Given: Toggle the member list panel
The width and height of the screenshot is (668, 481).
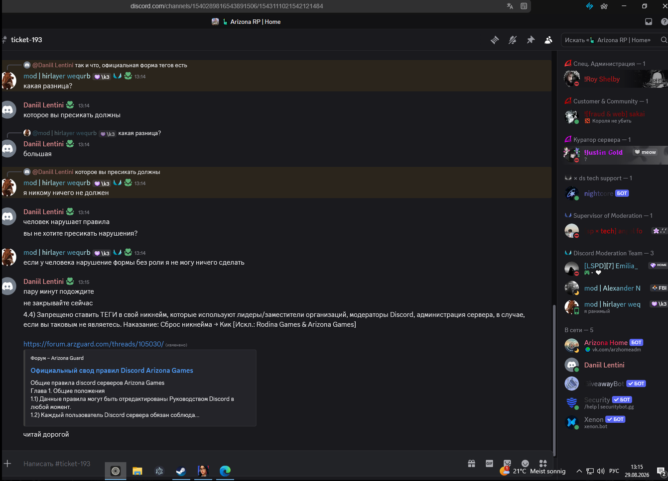Looking at the screenshot, I should click(x=548, y=40).
